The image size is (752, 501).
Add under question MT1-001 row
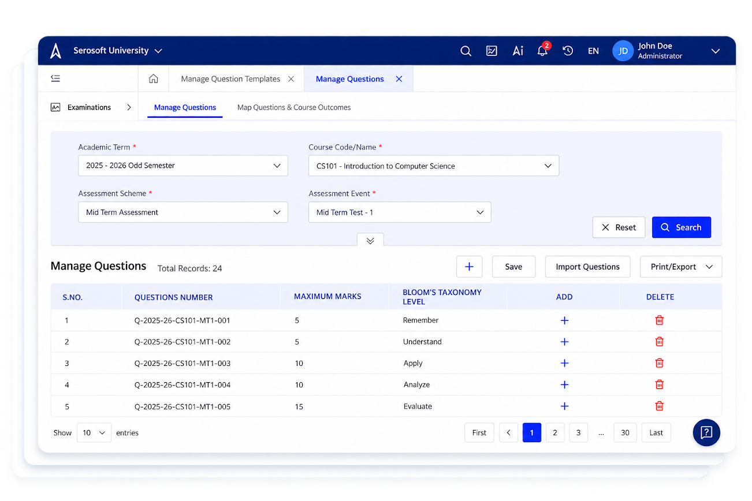[x=564, y=320]
